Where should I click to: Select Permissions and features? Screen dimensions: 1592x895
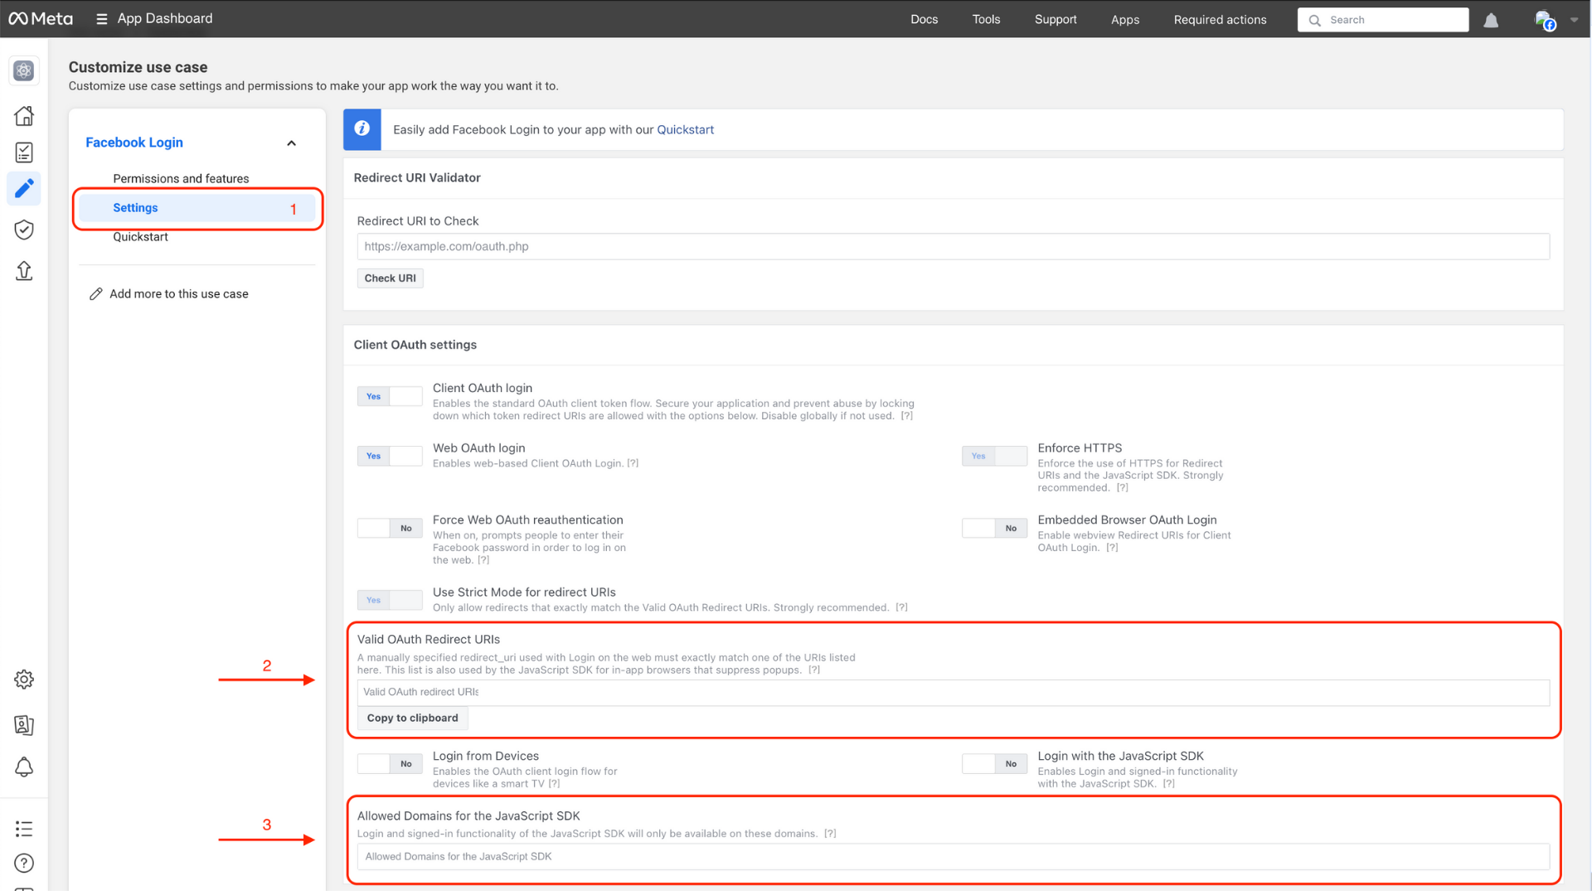coord(181,178)
